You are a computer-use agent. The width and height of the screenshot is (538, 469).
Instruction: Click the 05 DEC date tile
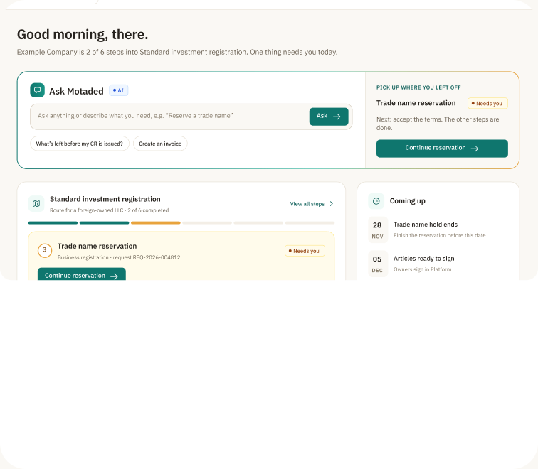pos(378,264)
